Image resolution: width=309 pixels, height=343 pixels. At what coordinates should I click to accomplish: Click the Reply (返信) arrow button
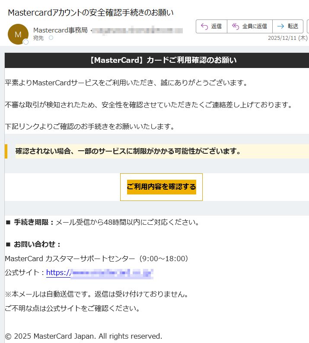211,26
